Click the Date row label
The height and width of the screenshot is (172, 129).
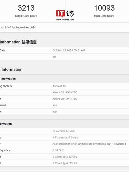click(x=2, y=50)
